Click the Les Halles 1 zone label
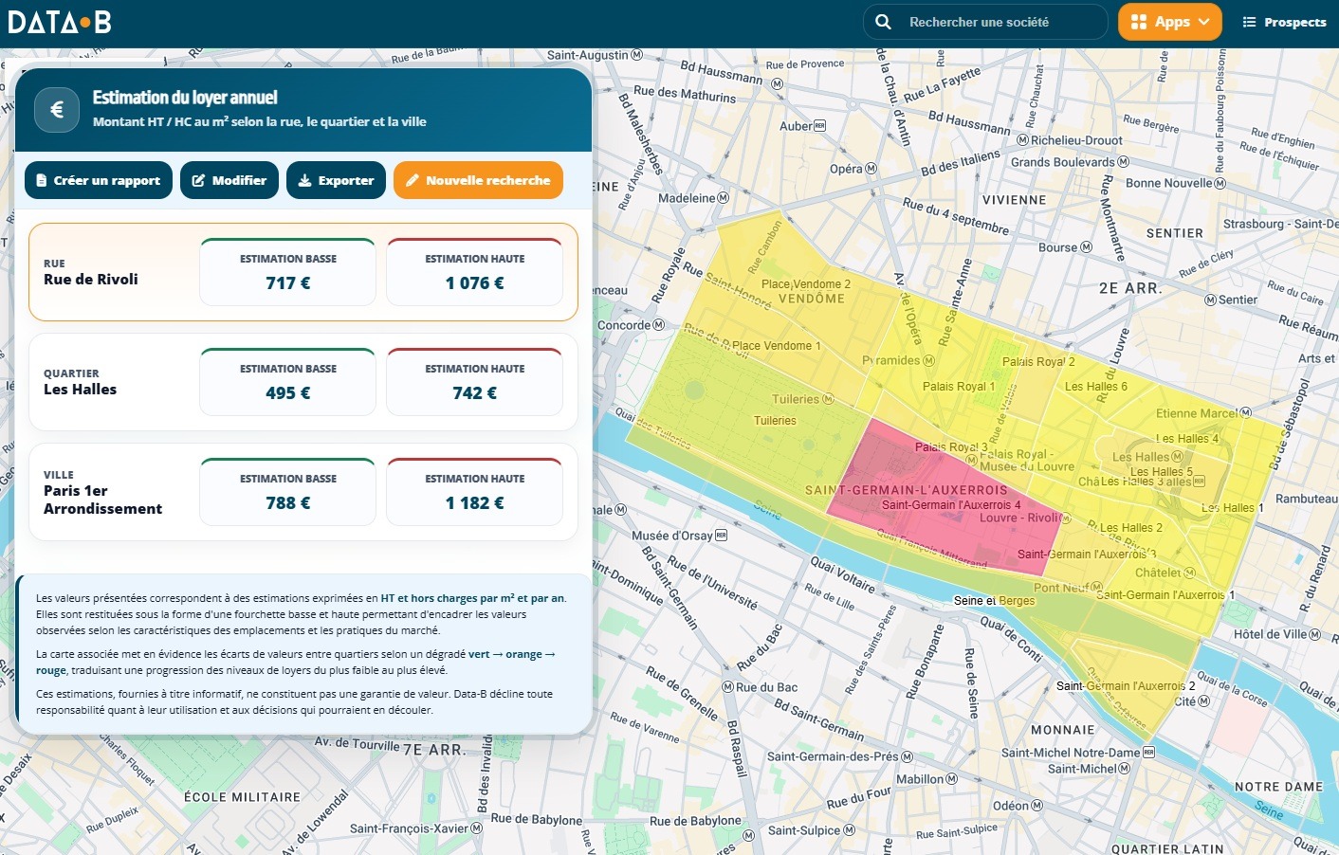The image size is (1339, 855). (x=1233, y=508)
